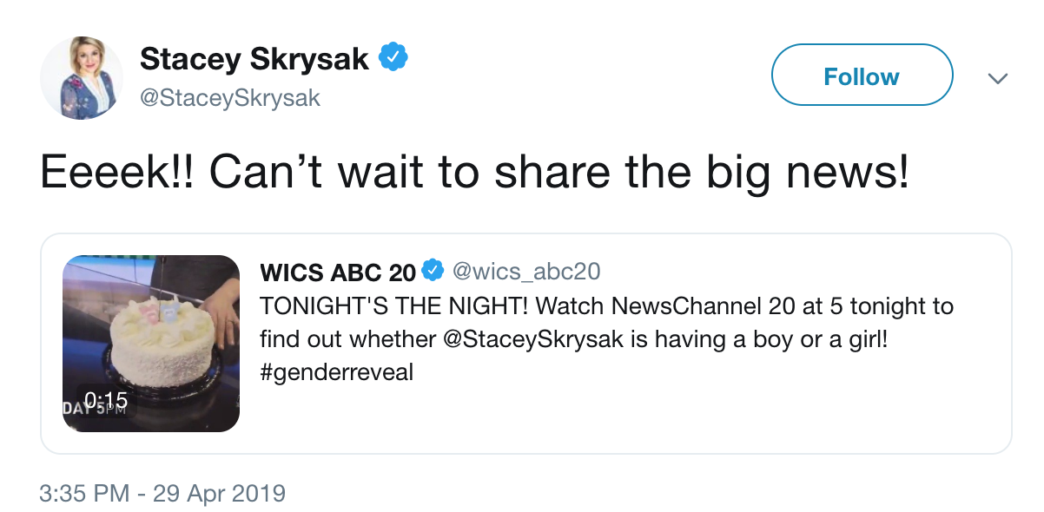
Task: Click the verified badge beside Stacey Skrysak
Action: tap(394, 59)
